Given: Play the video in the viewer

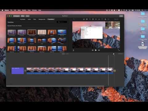Looking at the screenshot, I should click(x=96, y=50).
